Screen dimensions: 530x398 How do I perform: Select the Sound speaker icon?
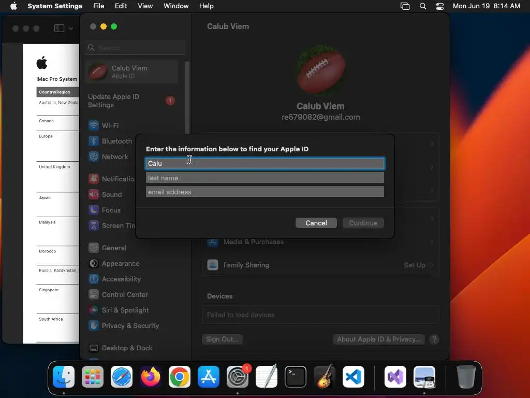click(x=94, y=194)
